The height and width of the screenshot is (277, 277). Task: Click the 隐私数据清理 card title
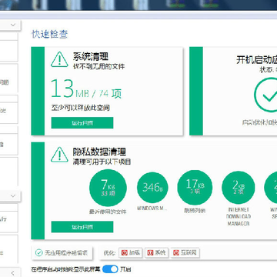pos(99,152)
